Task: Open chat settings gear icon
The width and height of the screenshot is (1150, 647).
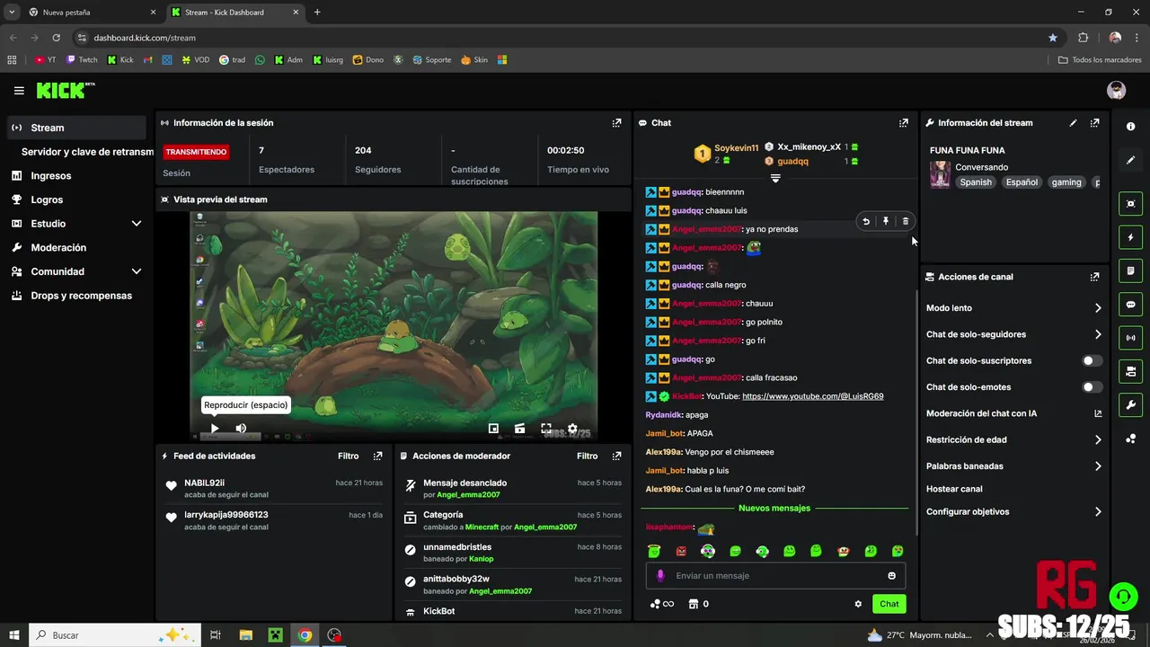Action: tap(858, 604)
